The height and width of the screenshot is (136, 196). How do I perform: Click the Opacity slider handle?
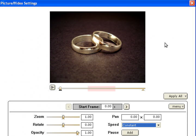click(77, 133)
